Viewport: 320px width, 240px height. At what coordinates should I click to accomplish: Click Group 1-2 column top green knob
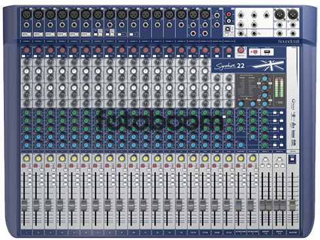coord(264,113)
